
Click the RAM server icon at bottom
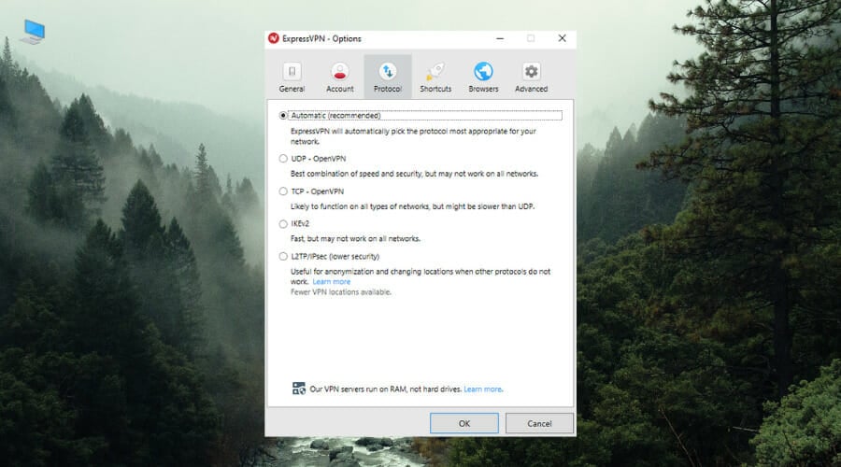299,389
